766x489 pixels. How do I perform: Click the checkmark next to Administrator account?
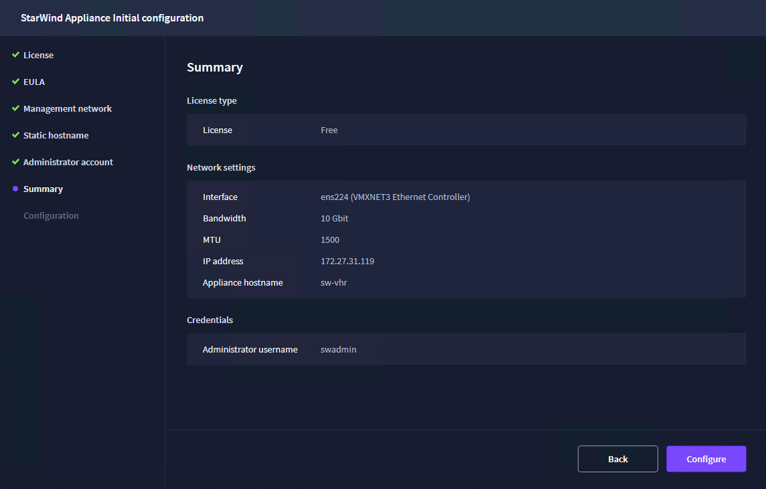[15, 161]
